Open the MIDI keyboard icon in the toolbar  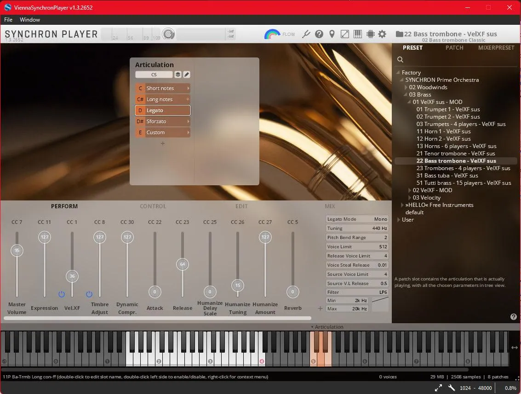pyautogui.click(x=357, y=34)
